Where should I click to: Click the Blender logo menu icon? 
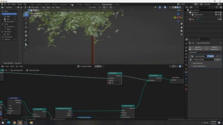tap(2, 5)
